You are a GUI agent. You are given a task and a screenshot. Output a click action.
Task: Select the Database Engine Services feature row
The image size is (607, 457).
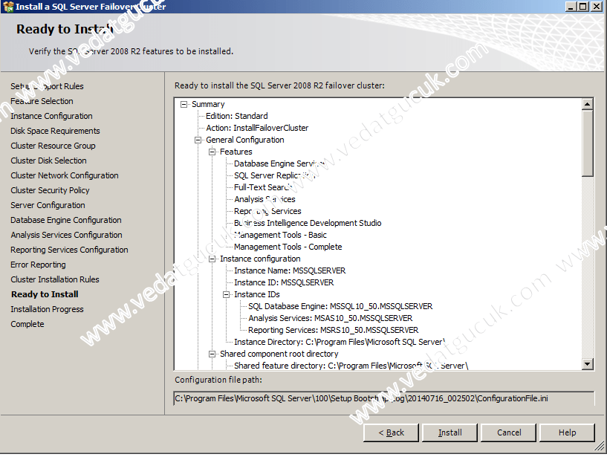coord(279,163)
